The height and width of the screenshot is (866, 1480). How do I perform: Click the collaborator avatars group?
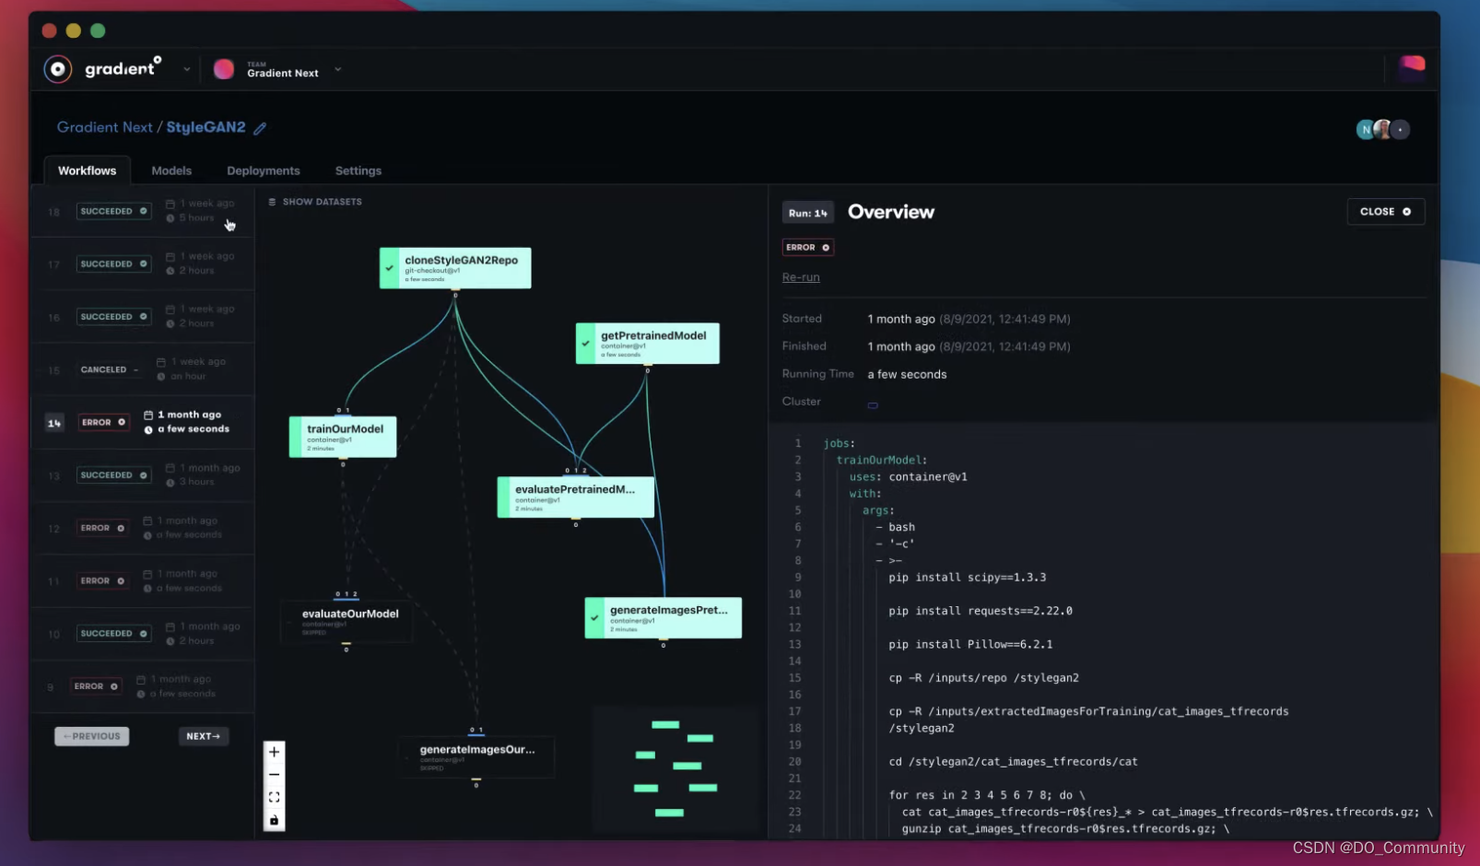click(1382, 130)
